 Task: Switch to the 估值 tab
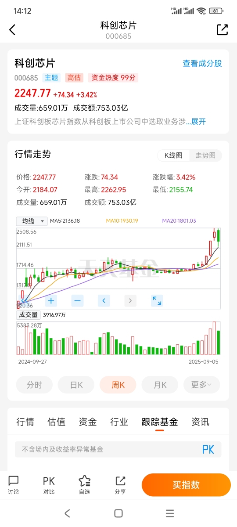(56, 422)
